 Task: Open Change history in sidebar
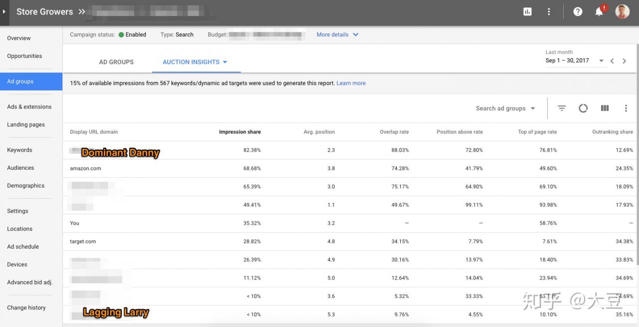[x=26, y=308]
